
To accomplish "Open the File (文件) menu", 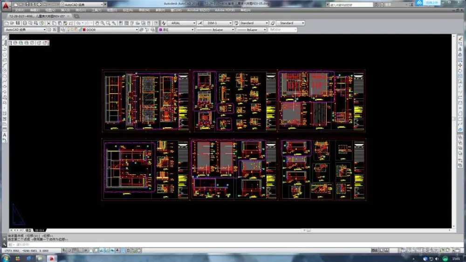I will click(20, 10).
